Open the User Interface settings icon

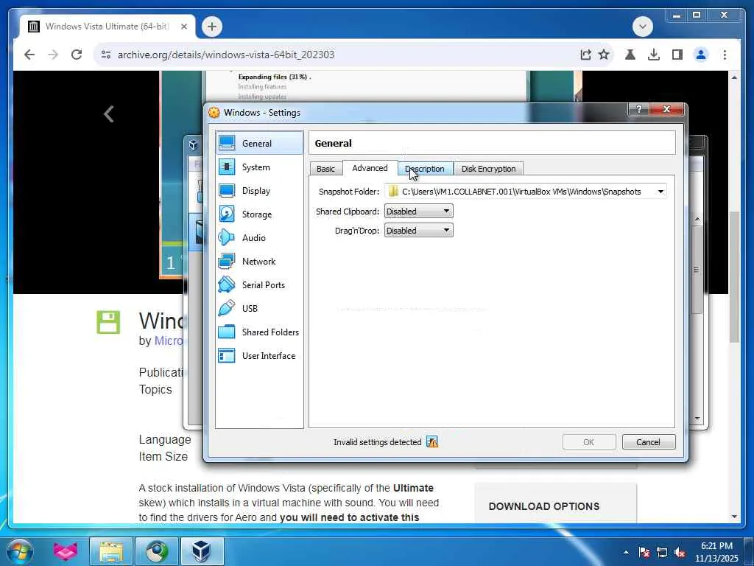[x=227, y=355]
